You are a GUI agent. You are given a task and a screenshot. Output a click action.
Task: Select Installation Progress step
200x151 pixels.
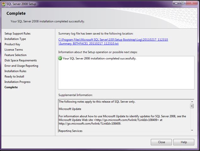click(17, 82)
